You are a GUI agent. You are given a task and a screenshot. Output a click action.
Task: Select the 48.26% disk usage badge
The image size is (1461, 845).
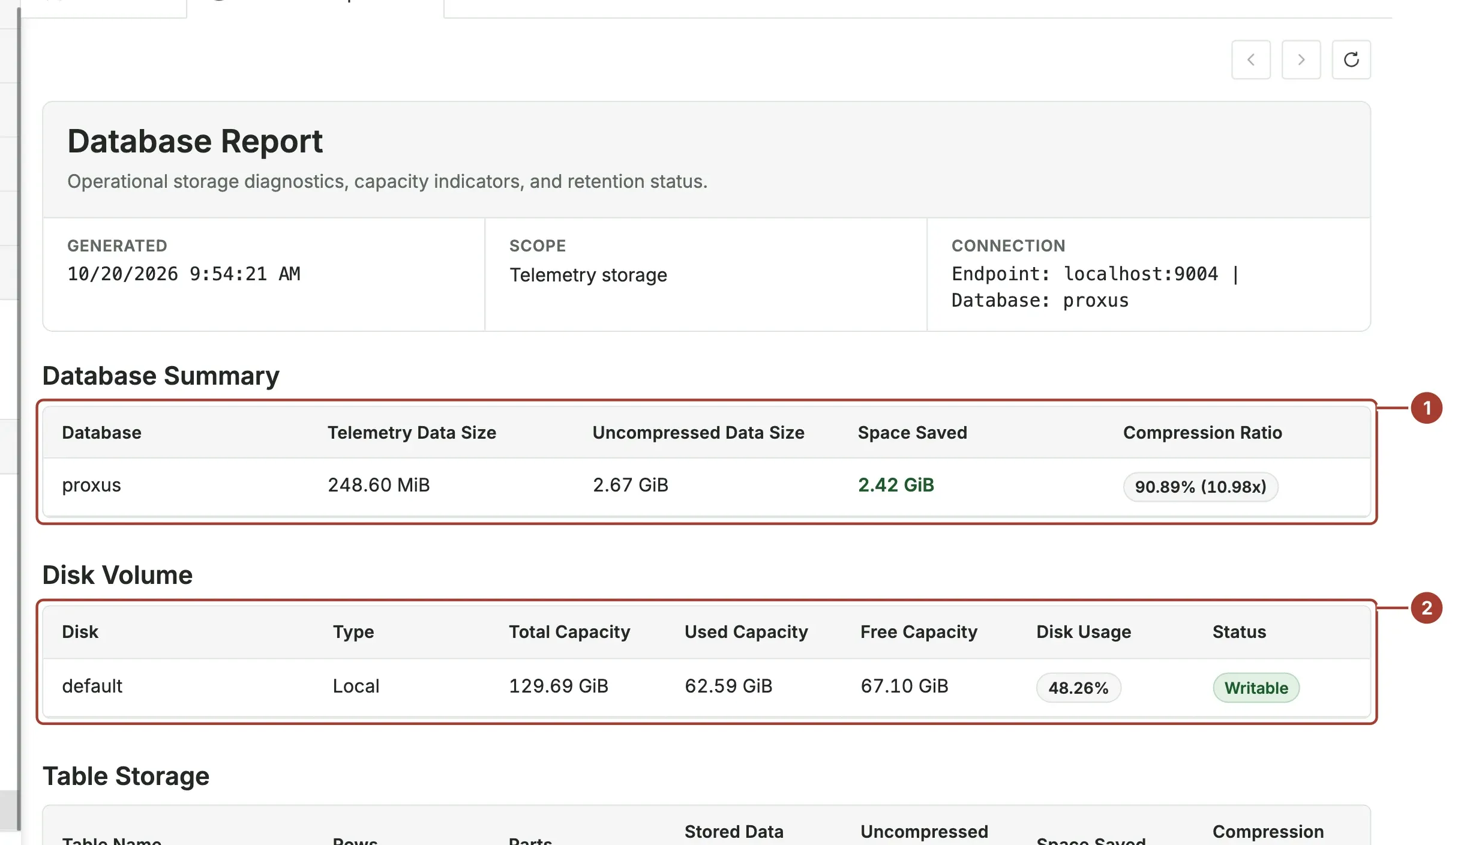(1078, 688)
